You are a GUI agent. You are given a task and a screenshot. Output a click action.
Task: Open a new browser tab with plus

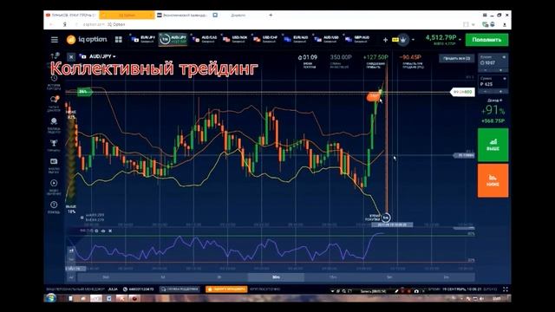point(271,16)
